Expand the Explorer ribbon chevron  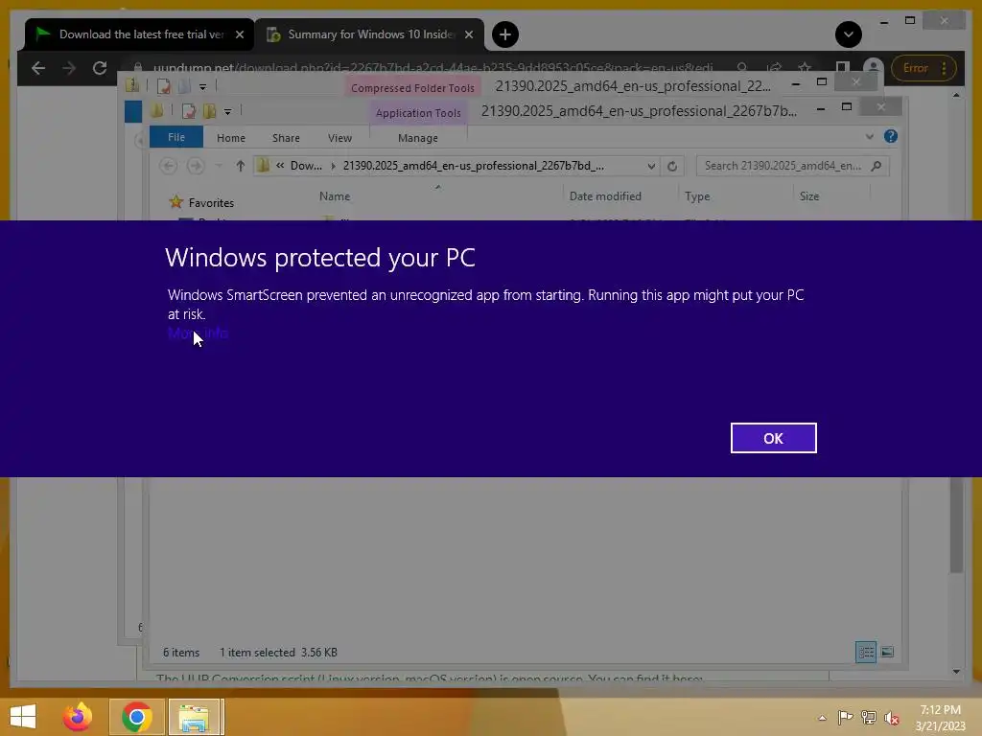point(869,136)
